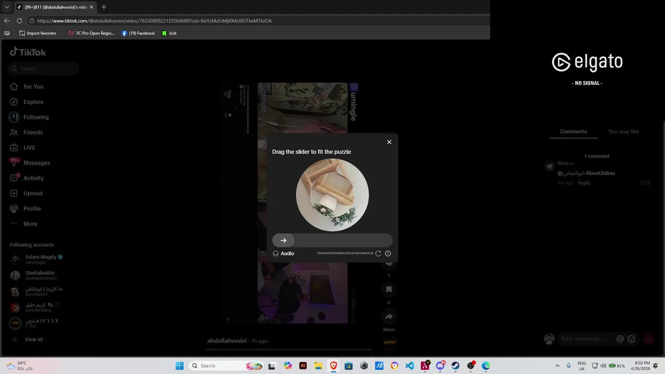Screen dimensions: 665x374
Task: Reload the page
Action: pyautogui.click(x=19, y=21)
